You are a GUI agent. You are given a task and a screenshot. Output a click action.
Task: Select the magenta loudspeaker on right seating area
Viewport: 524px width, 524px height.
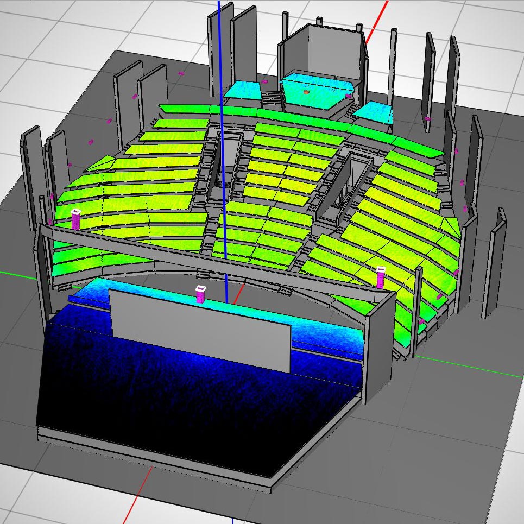[x=381, y=277]
